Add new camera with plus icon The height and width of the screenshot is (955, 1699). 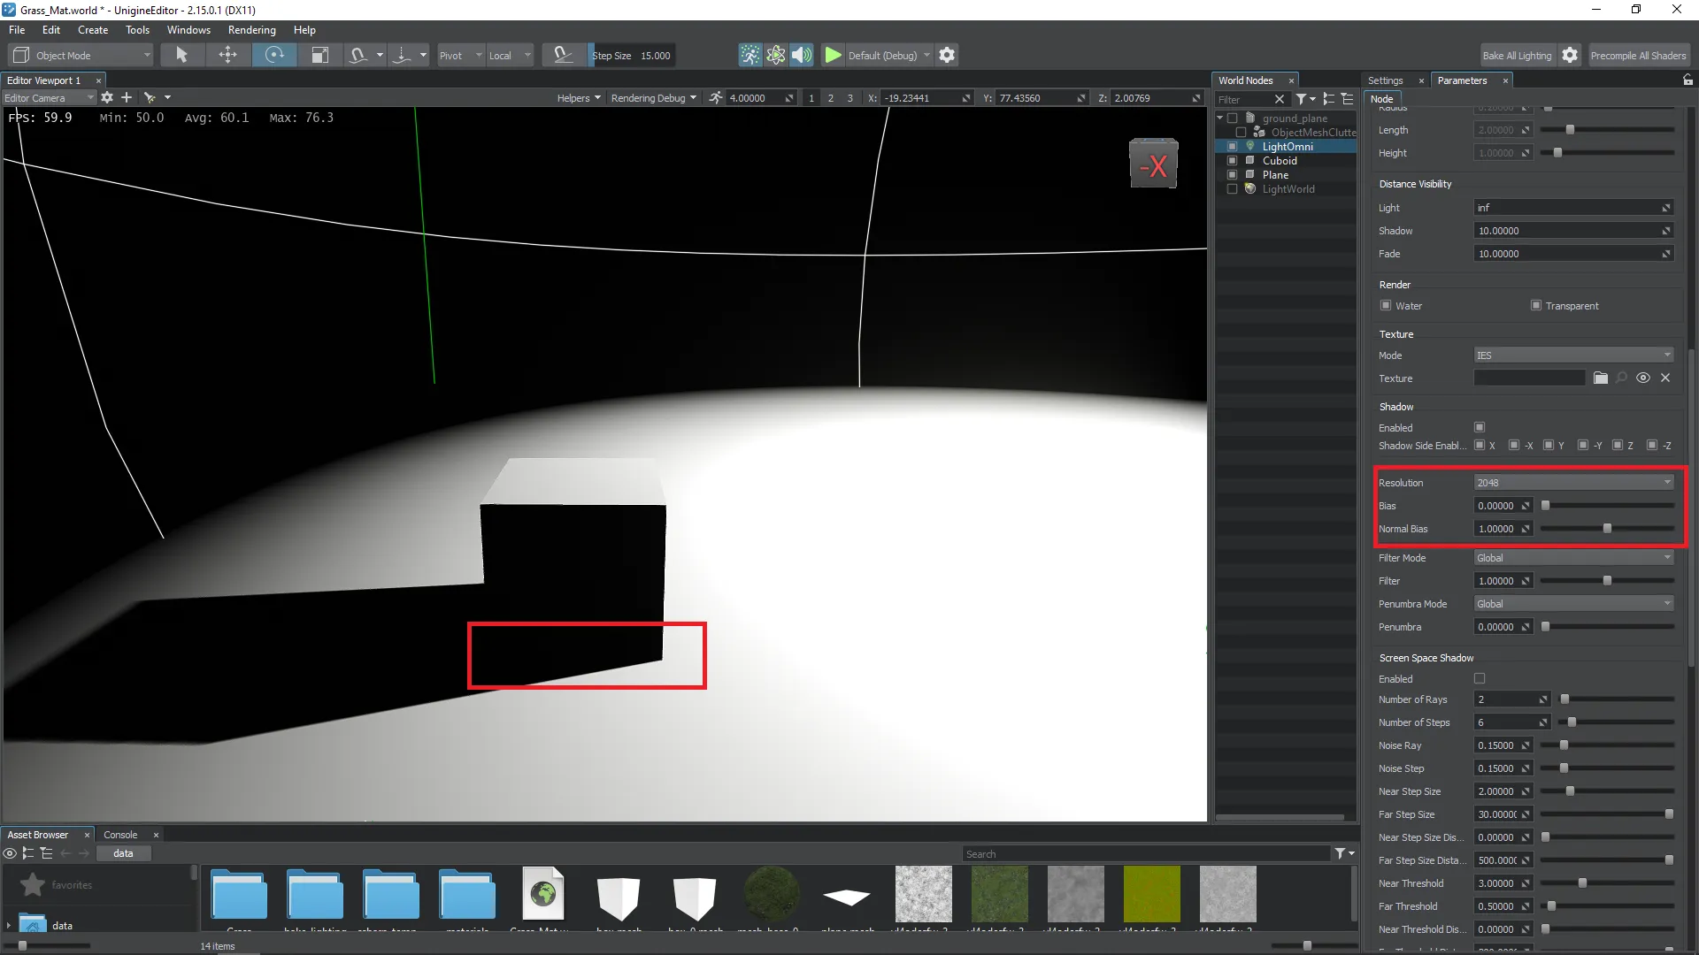127,97
